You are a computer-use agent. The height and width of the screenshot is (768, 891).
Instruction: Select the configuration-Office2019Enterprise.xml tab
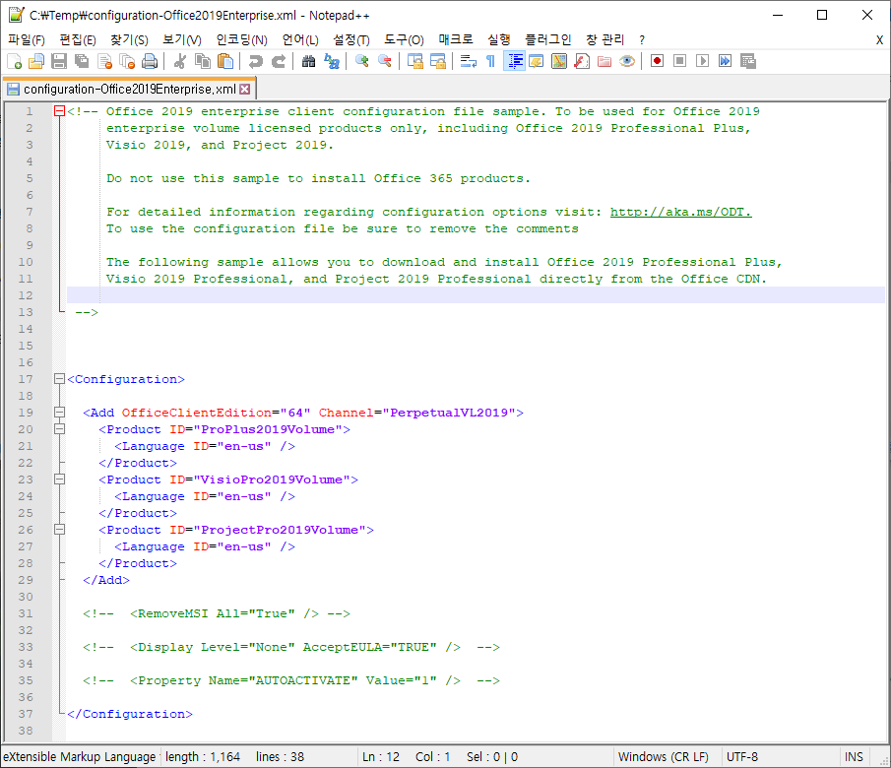[129, 90]
